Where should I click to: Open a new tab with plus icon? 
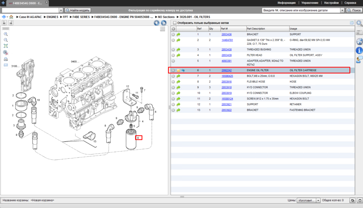[x=3, y=3]
